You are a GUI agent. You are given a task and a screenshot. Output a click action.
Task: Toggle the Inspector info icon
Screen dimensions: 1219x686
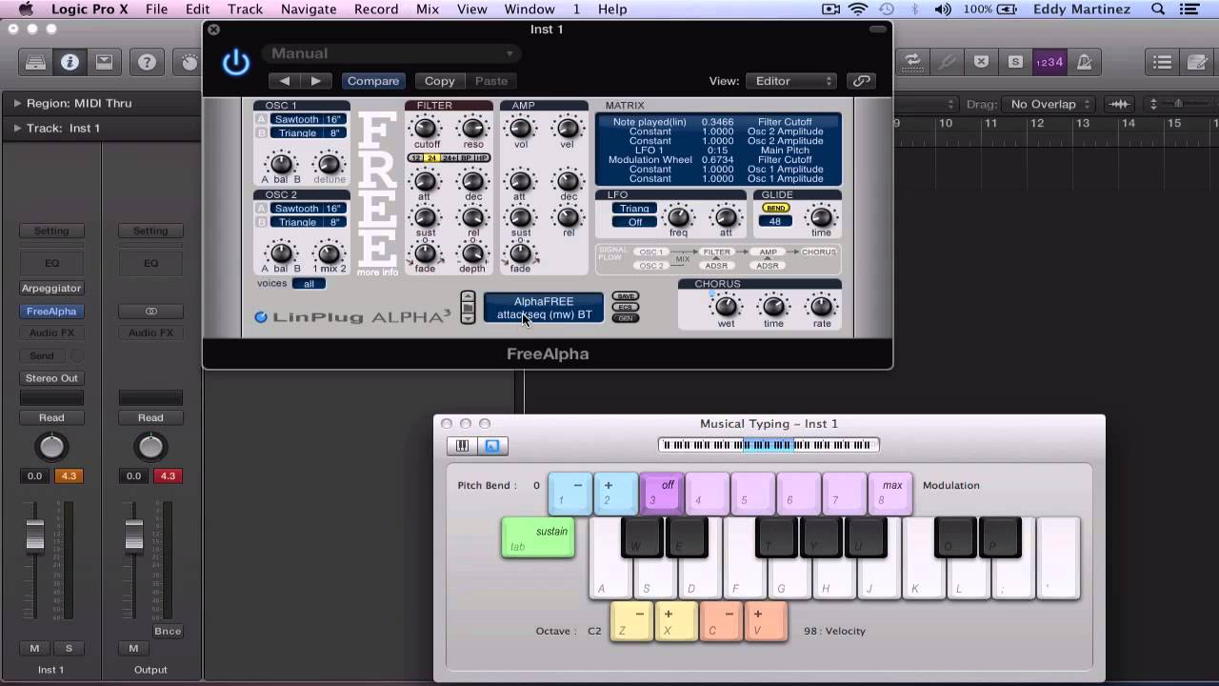pyautogui.click(x=70, y=63)
